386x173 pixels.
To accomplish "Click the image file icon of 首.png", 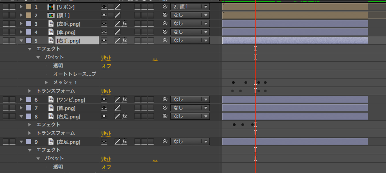I will tap(51, 108).
